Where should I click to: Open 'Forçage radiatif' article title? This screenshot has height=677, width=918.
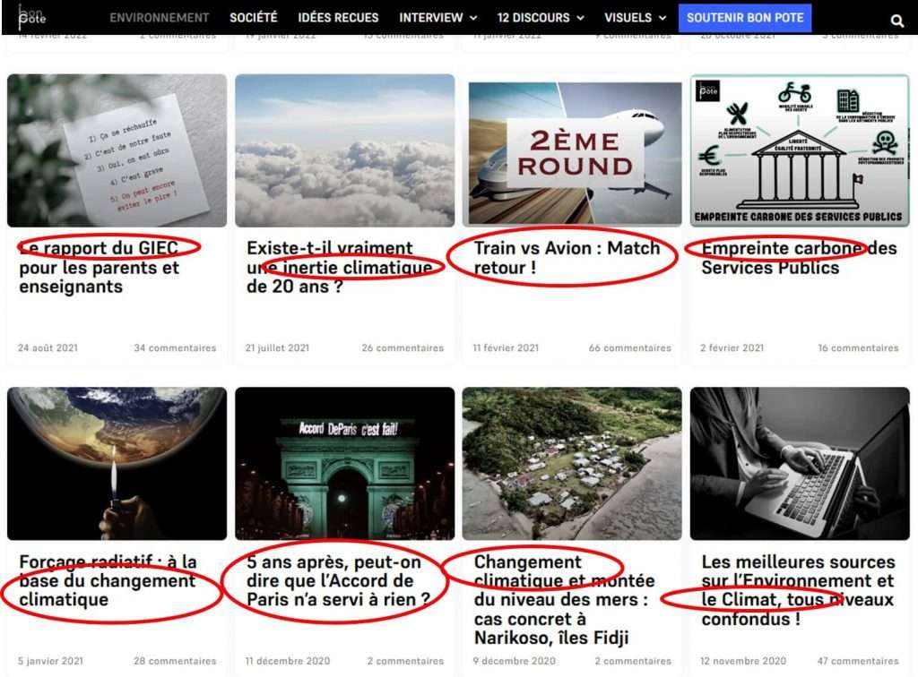pyautogui.click(x=108, y=580)
